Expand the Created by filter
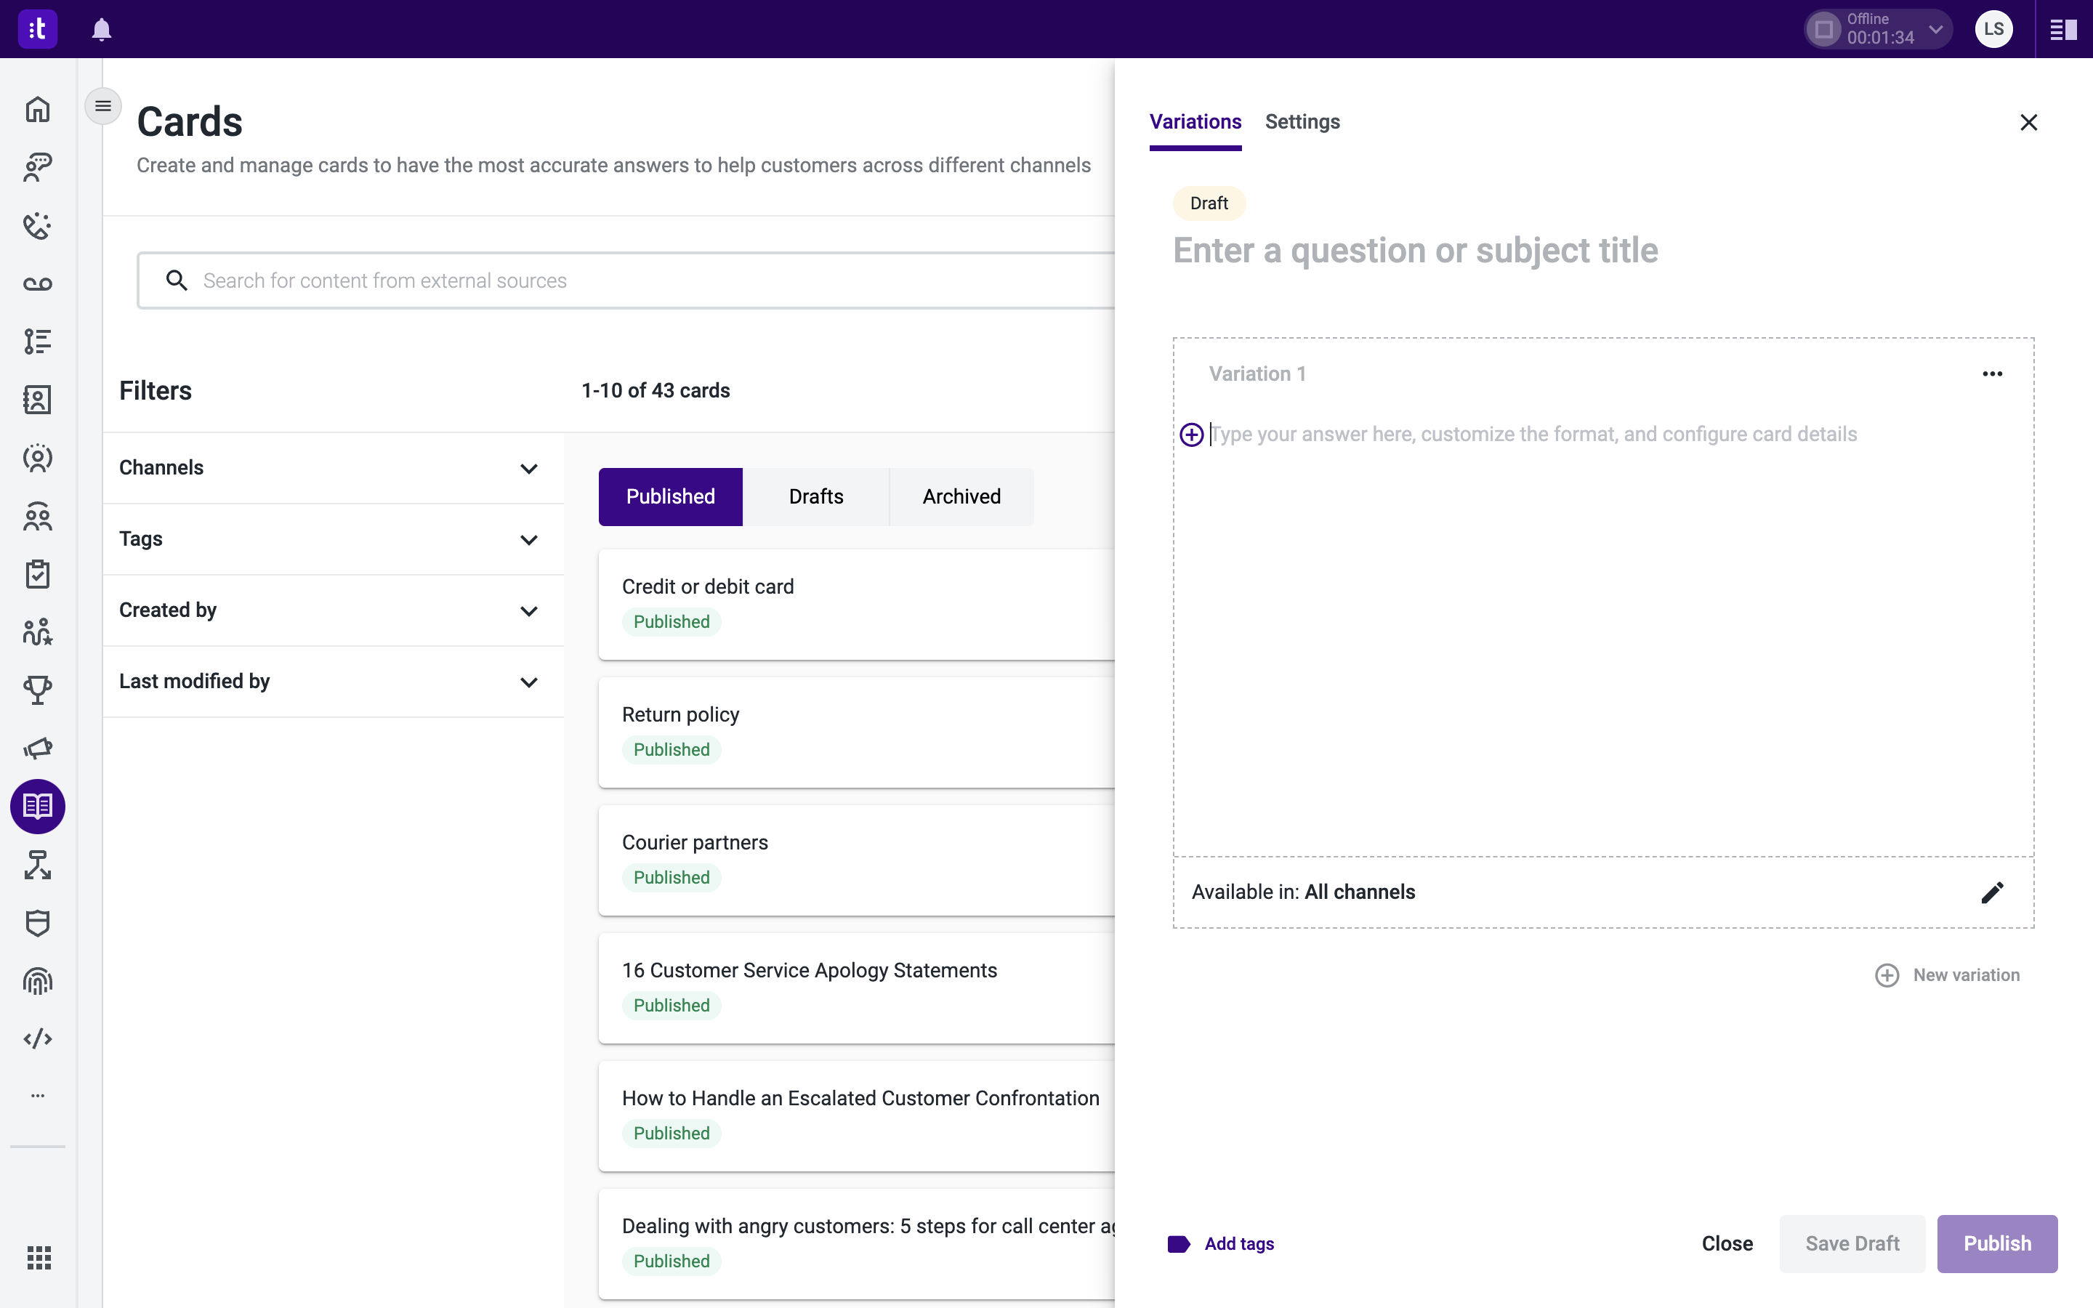The width and height of the screenshot is (2093, 1308). click(333, 610)
